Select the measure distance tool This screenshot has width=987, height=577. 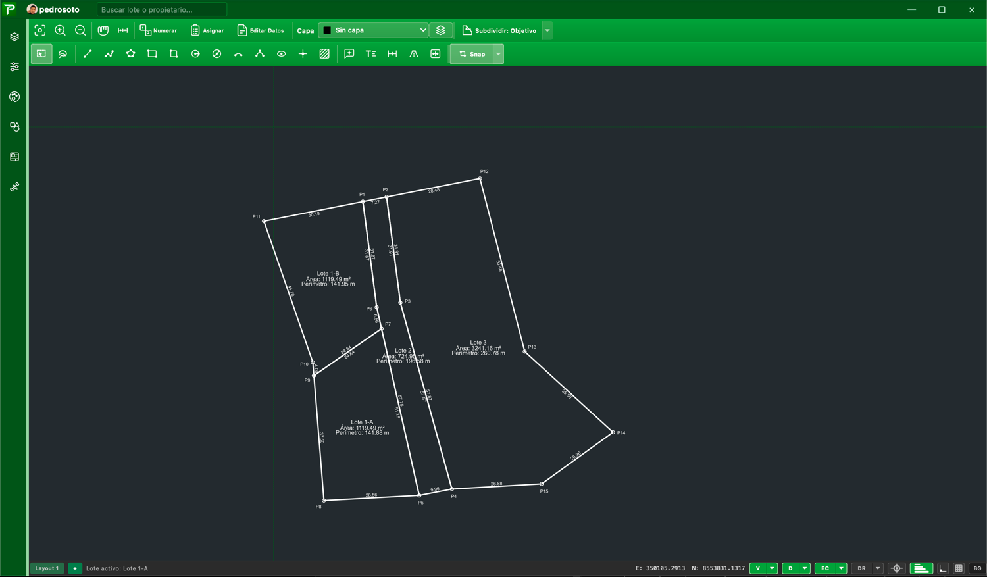point(123,30)
